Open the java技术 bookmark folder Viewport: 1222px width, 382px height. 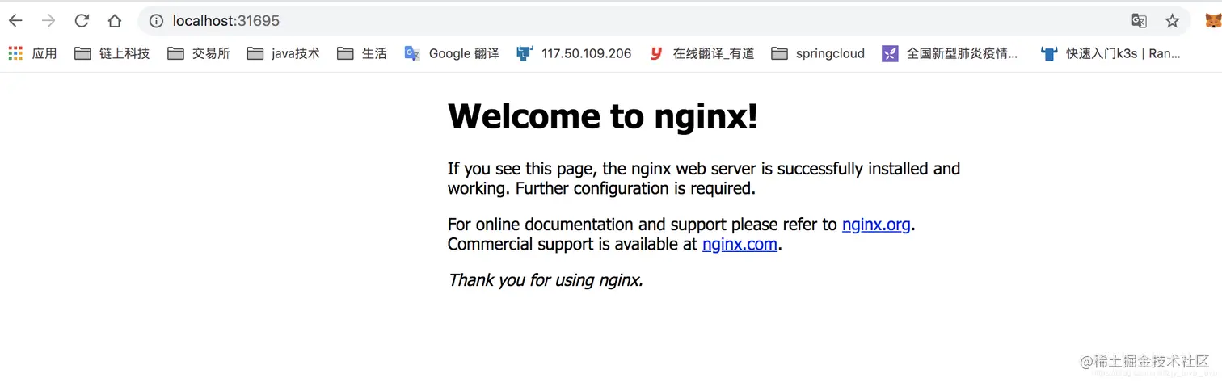pos(283,53)
